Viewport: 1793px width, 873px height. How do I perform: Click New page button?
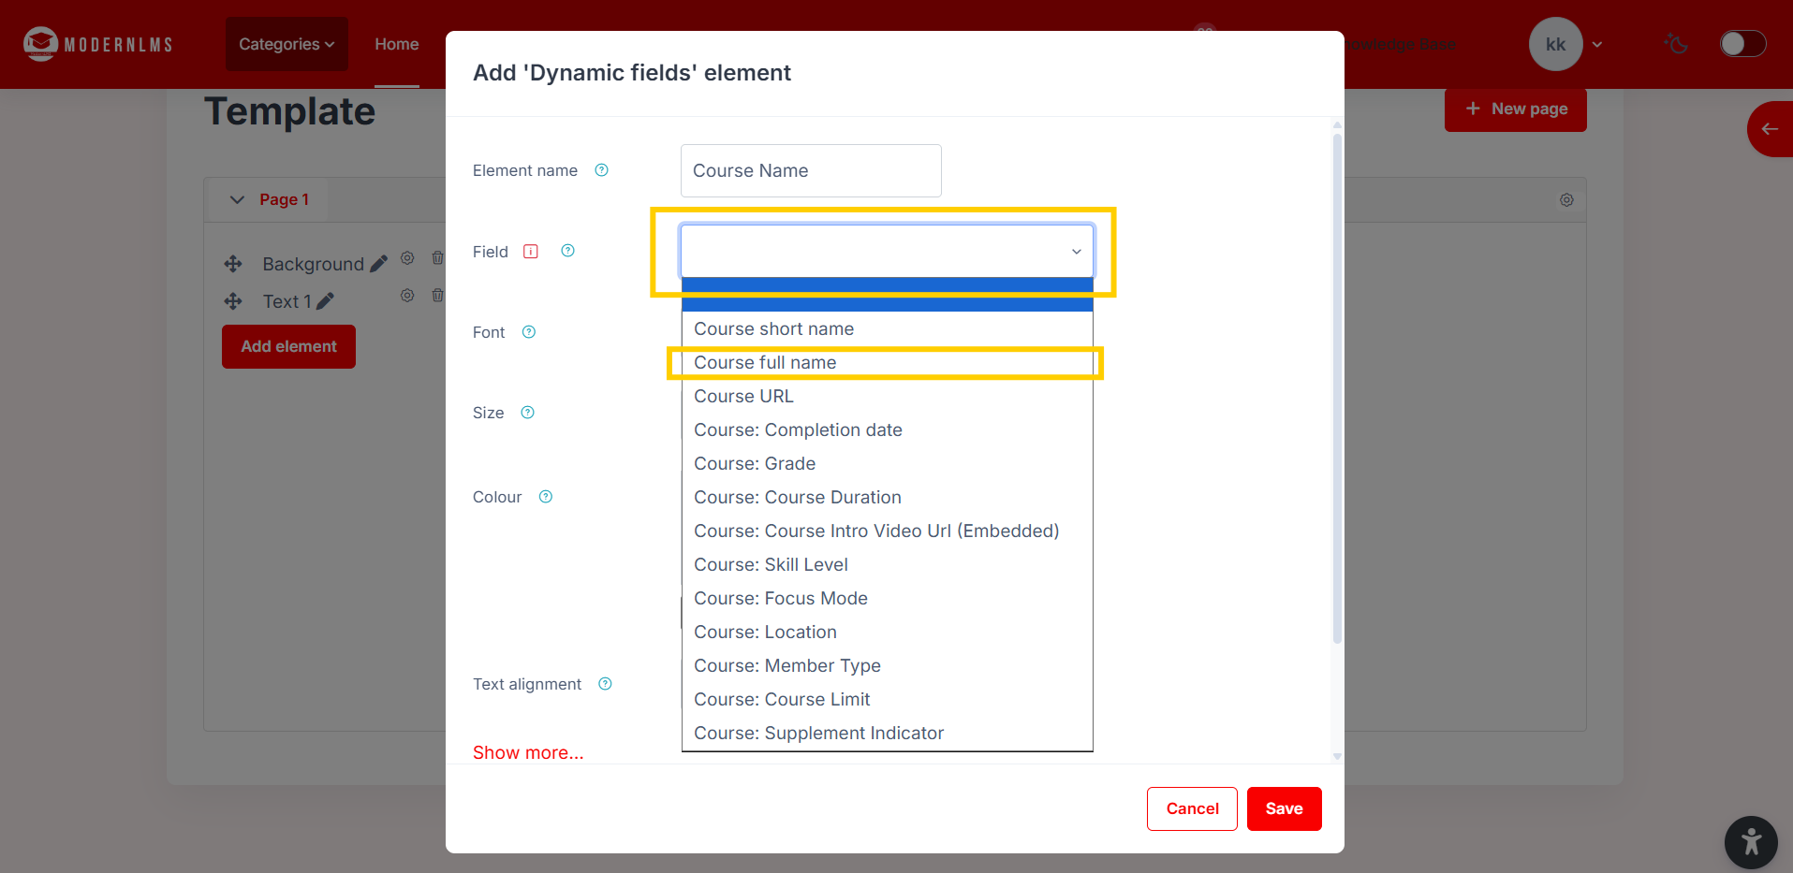1515,109
